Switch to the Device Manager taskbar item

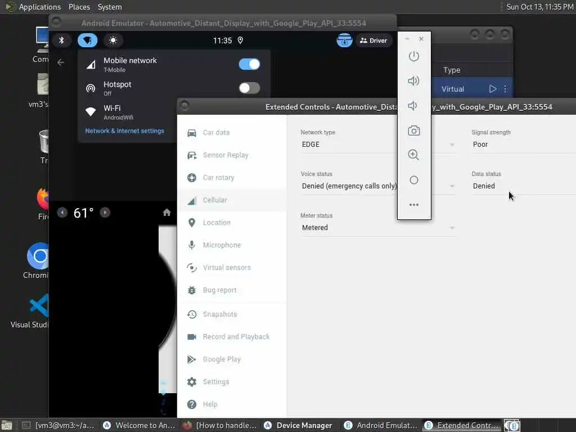(301, 425)
